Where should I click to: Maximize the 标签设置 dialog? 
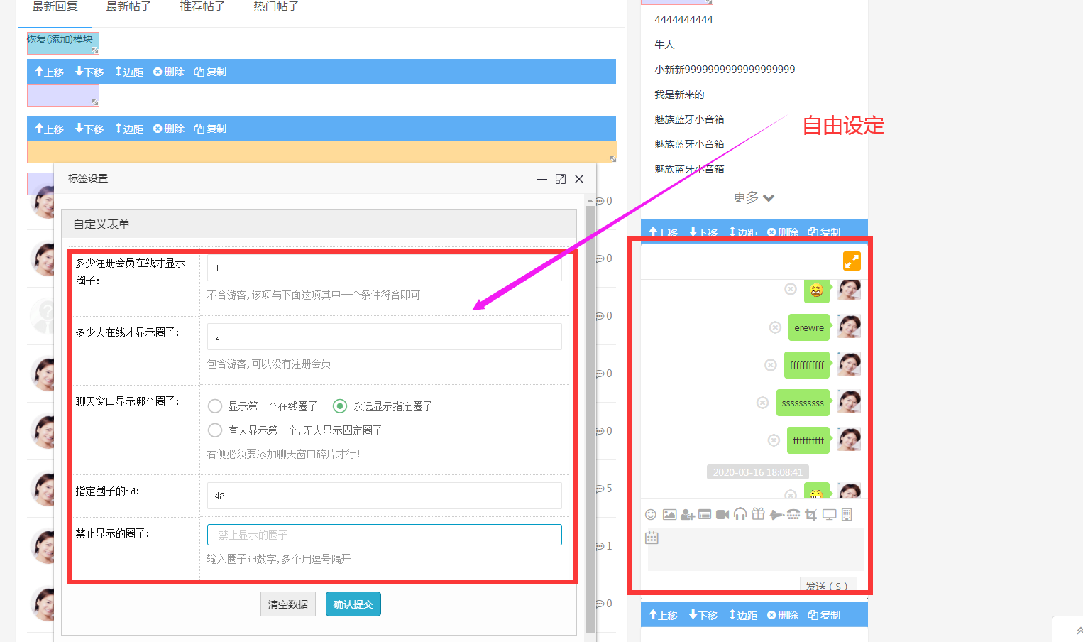pyautogui.click(x=561, y=179)
